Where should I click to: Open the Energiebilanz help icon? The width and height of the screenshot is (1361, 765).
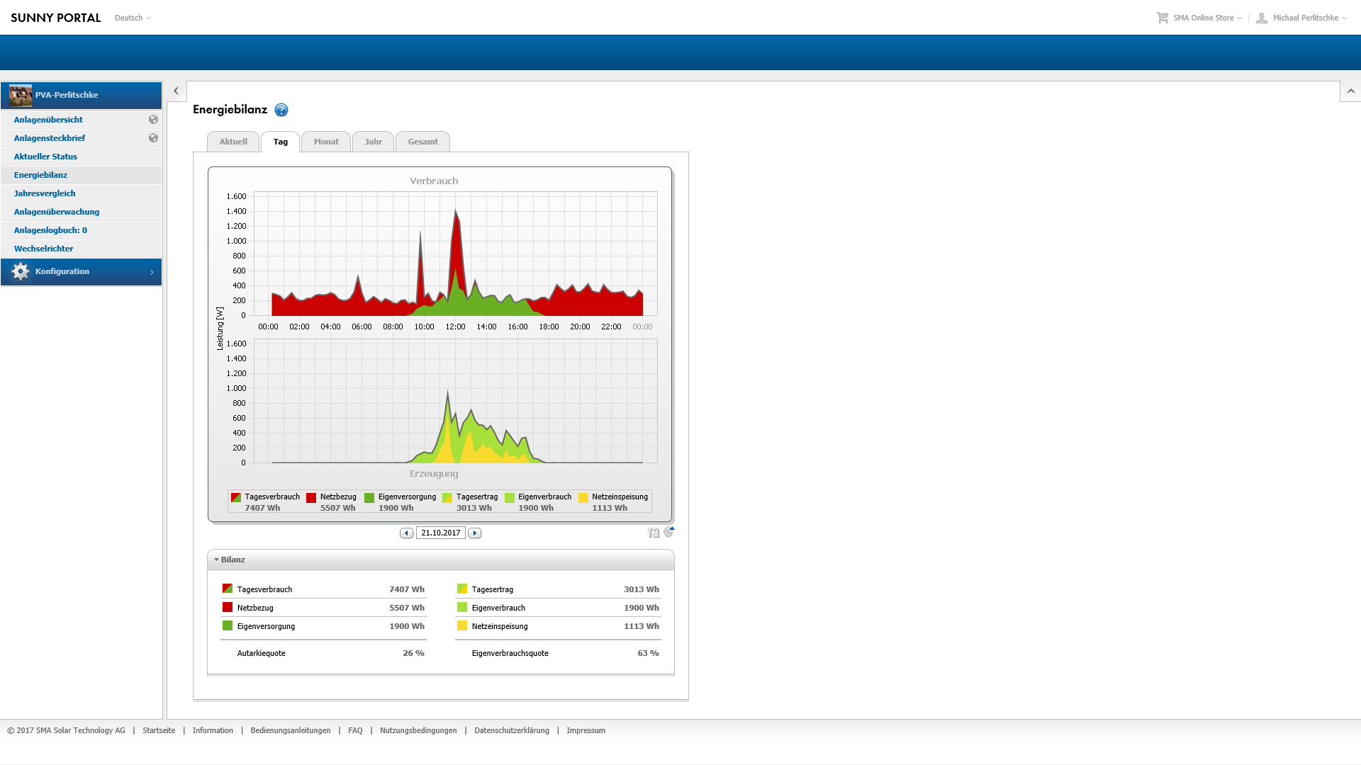click(x=281, y=110)
